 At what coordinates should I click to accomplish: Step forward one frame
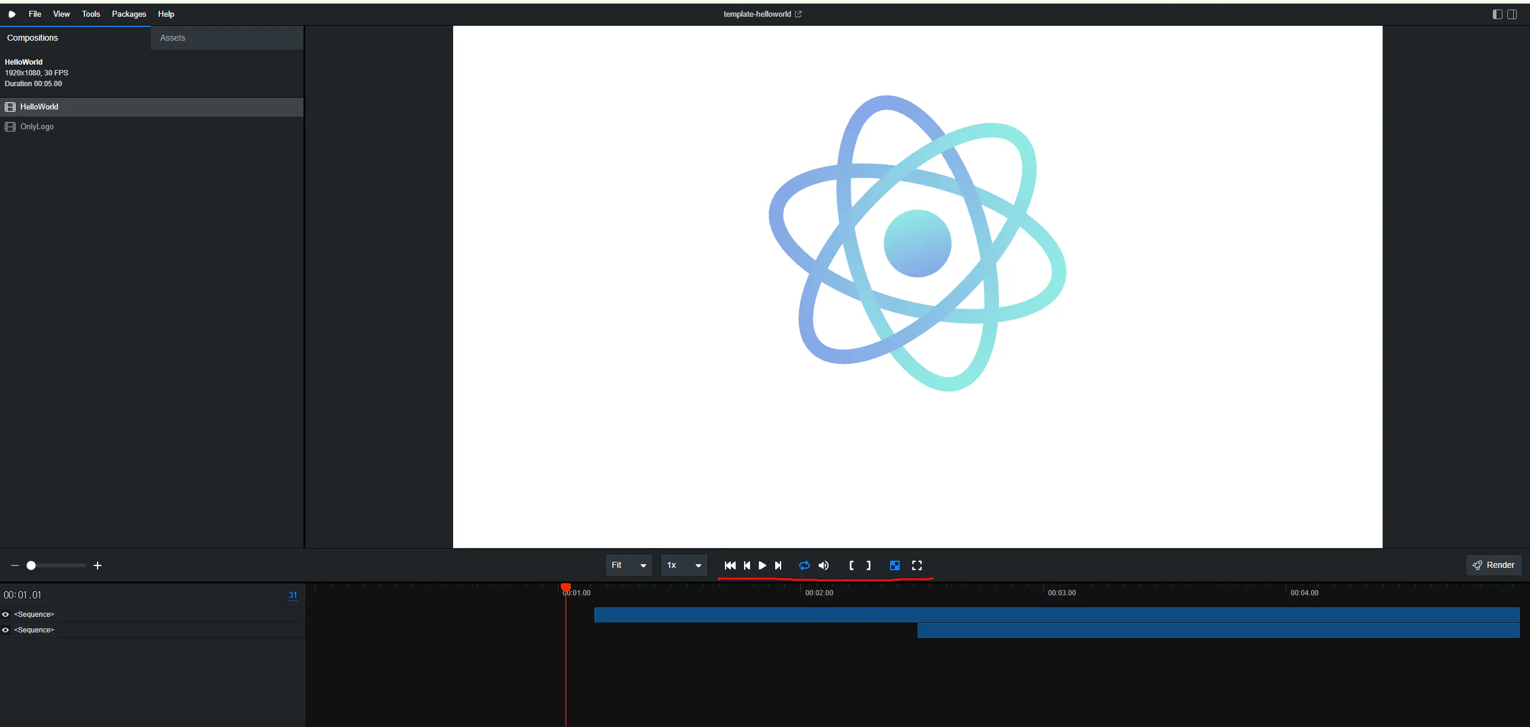778,565
